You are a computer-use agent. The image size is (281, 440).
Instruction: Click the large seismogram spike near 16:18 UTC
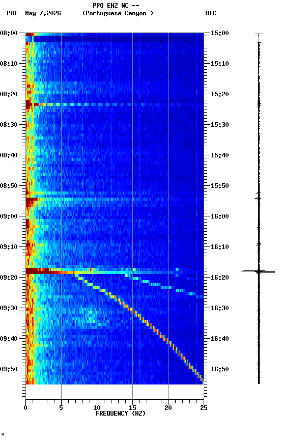pyautogui.click(x=258, y=271)
